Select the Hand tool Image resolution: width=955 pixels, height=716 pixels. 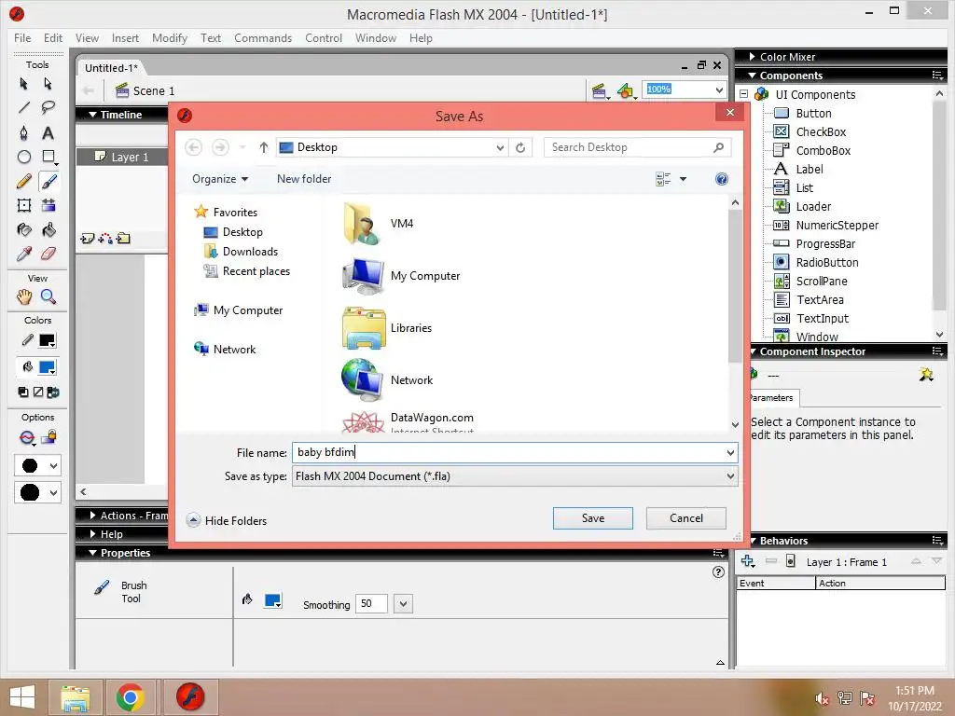point(23,297)
